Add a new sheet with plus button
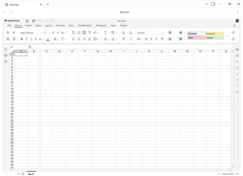 click(x=18, y=174)
